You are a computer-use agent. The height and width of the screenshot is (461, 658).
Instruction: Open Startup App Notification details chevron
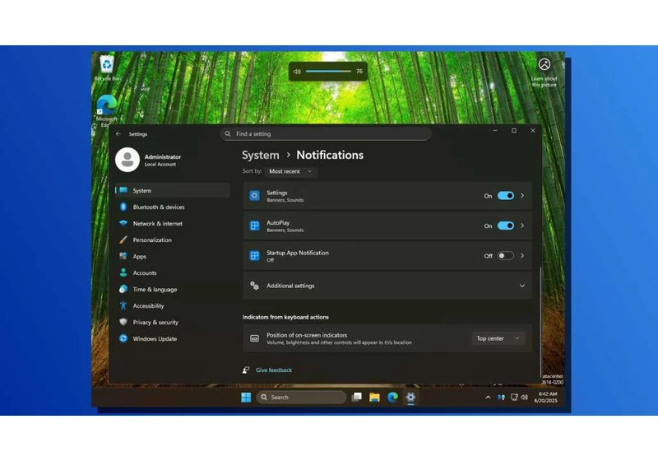click(x=522, y=256)
